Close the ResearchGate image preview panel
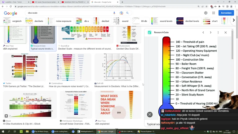 click(x=225, y=32)
